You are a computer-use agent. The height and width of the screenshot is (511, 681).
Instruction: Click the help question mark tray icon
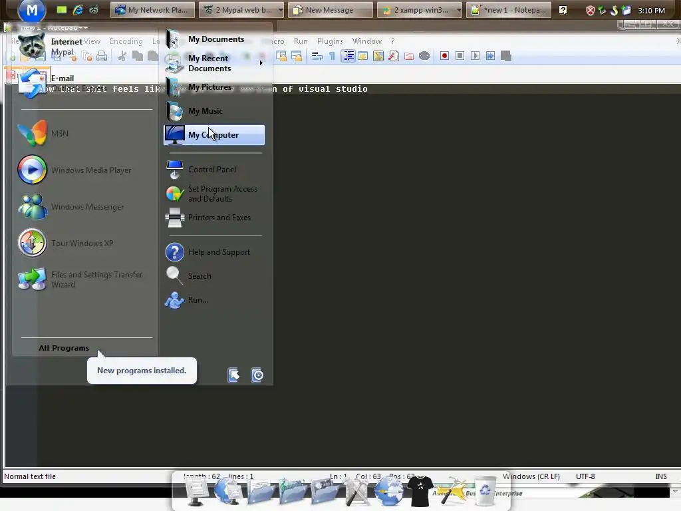(x=563, y=10)
